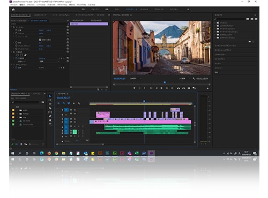Image resolution: width=268 pixels, height=198 pixels.
Task: Switch to the Audio workspace tab
Action: [144, 9]
